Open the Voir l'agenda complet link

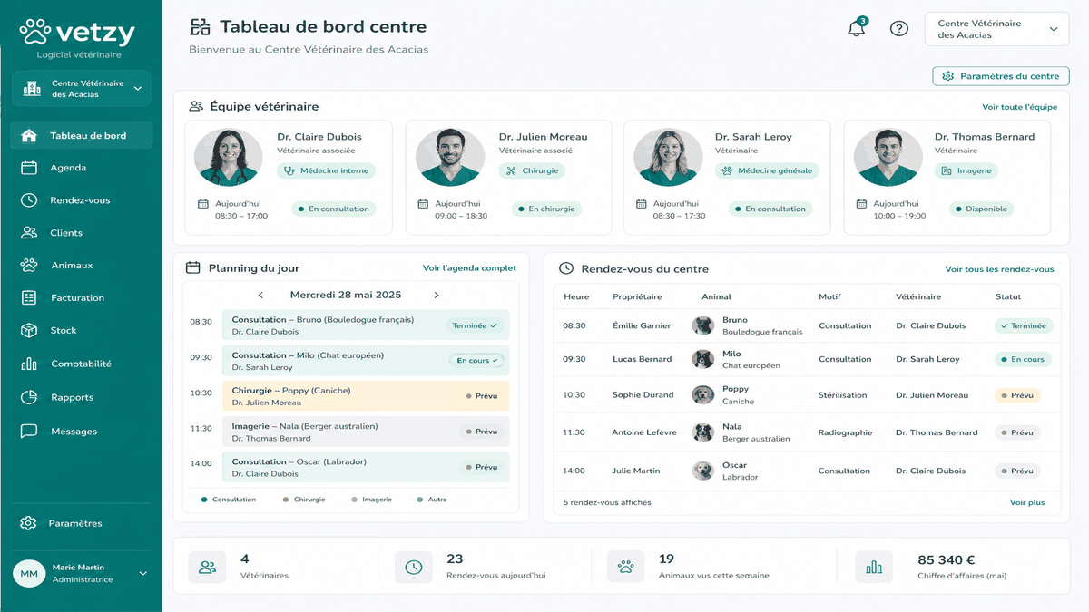469,268
